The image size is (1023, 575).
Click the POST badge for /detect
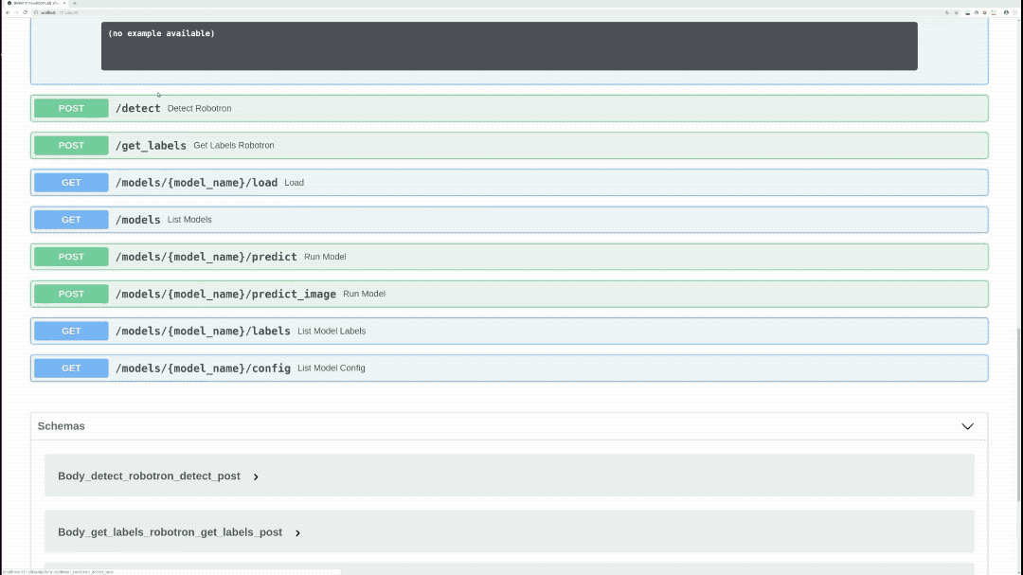(71, 108)
